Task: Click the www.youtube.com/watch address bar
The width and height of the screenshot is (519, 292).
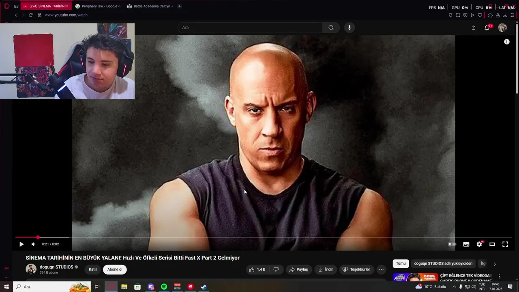Action: point(66,15)
